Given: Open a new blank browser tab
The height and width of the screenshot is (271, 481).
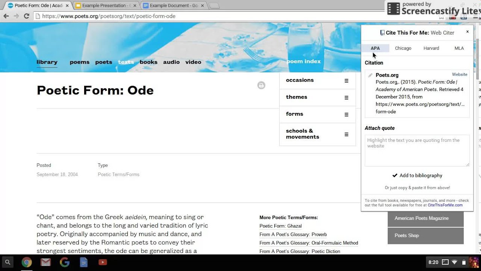Looking at the screenshot, I should (213, 6).
